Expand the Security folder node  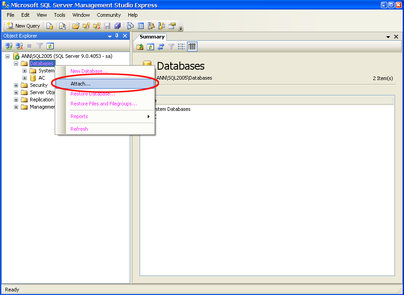coord(16,85)
